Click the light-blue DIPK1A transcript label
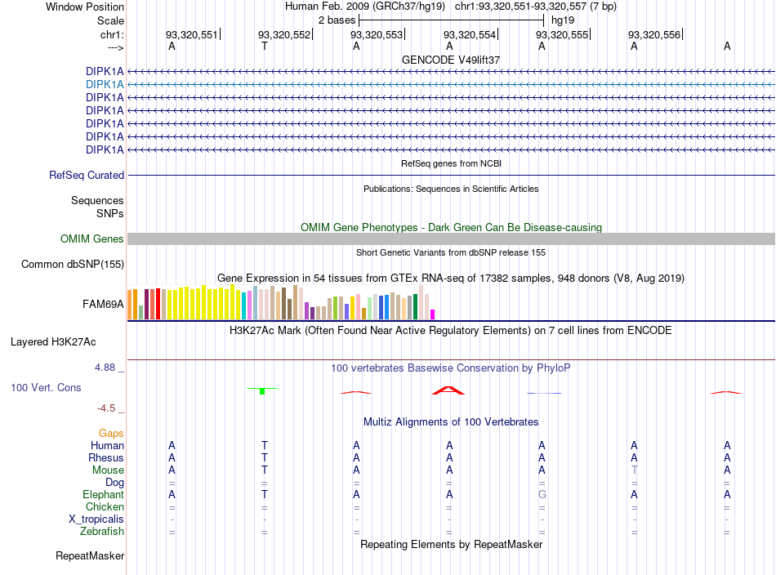The height and width of the screenshot is (575, 776). pyautogui.click(x=105, y=85)
